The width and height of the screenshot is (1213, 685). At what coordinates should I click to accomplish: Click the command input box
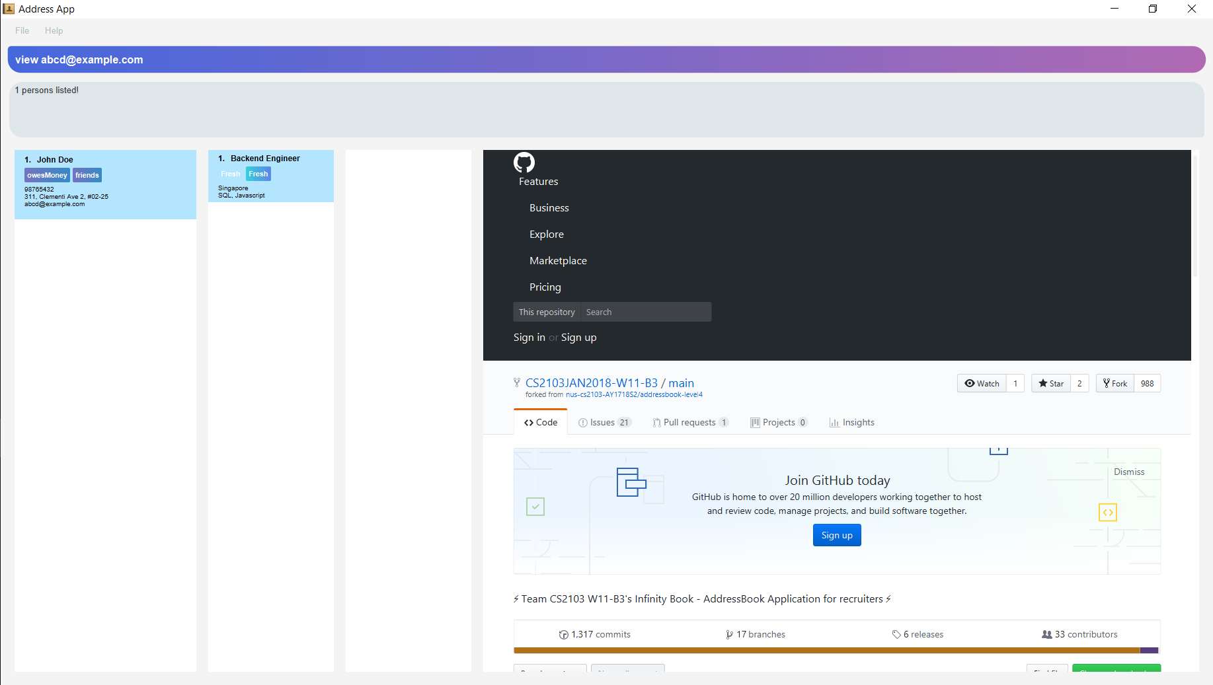click(x=606, y=59)
